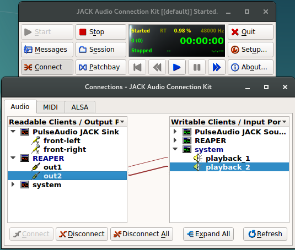Open the Patchbay window
This screenshot has height=250, width=295.
[x=101, y=67]
